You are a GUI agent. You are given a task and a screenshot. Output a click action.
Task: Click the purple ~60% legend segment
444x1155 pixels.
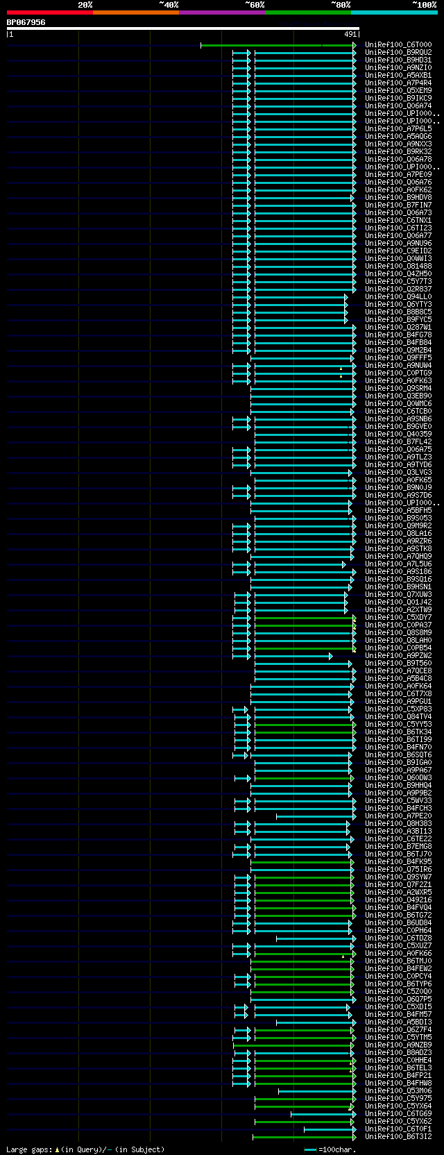(221, 12)
